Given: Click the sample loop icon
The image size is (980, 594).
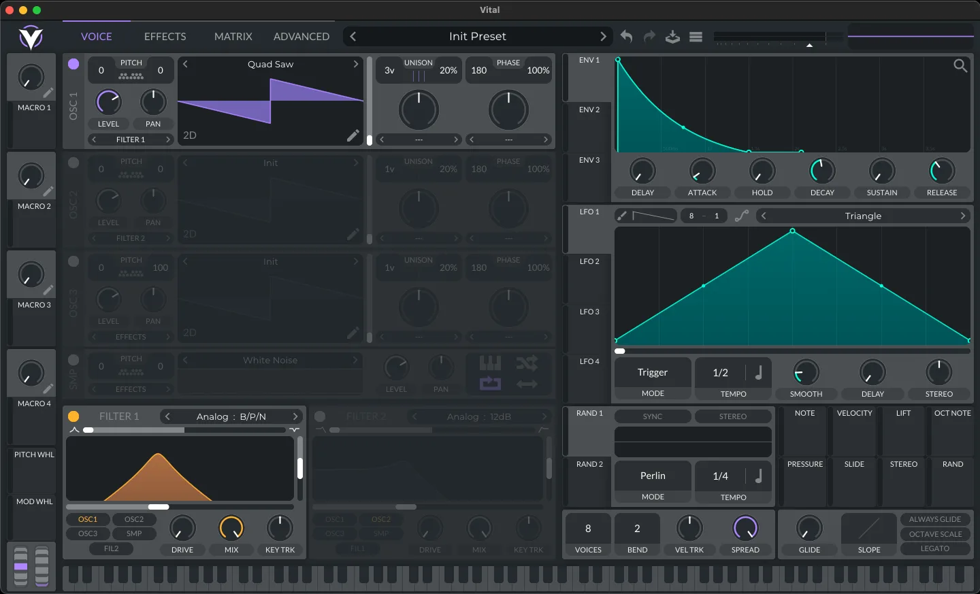Looking at the screenshot, I should pos(490,384).
